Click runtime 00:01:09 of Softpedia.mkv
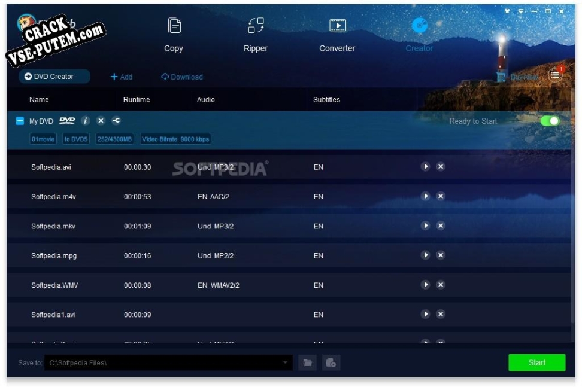The width and height of the screenshot is (582, 387). tap(138, 226)
